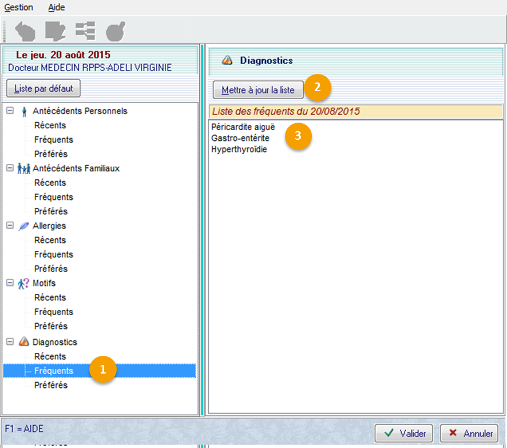Click the tree-structure toolbar icon
This screenshot has height=448, width=507.
click(x=85, y=31)
